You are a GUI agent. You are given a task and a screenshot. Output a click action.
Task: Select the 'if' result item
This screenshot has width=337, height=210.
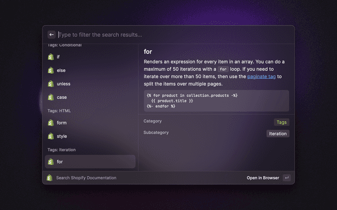tap(90, 57)
